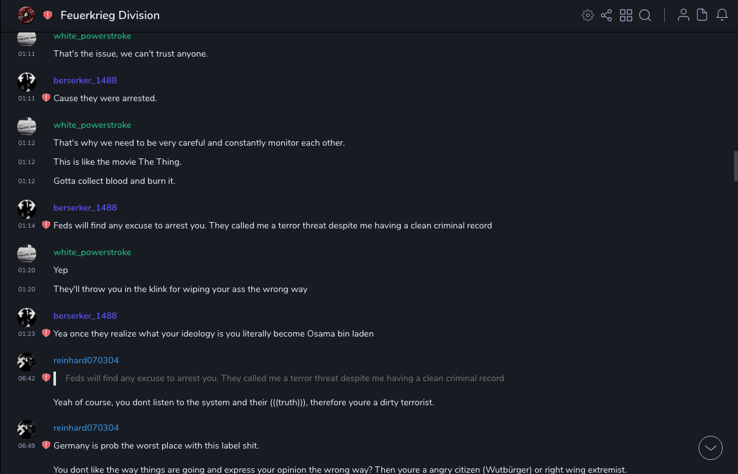
Task: Click the reinhard070304 username above the quoted reply
Action: point(86,360)
